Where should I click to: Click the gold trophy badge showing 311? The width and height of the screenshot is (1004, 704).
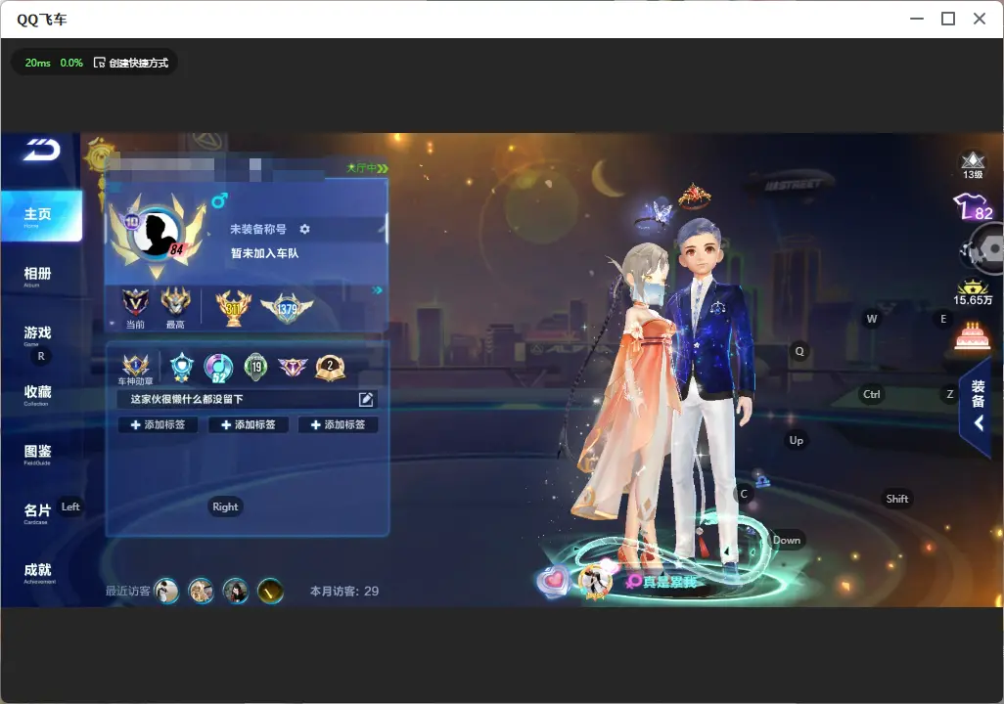(233, 308)
